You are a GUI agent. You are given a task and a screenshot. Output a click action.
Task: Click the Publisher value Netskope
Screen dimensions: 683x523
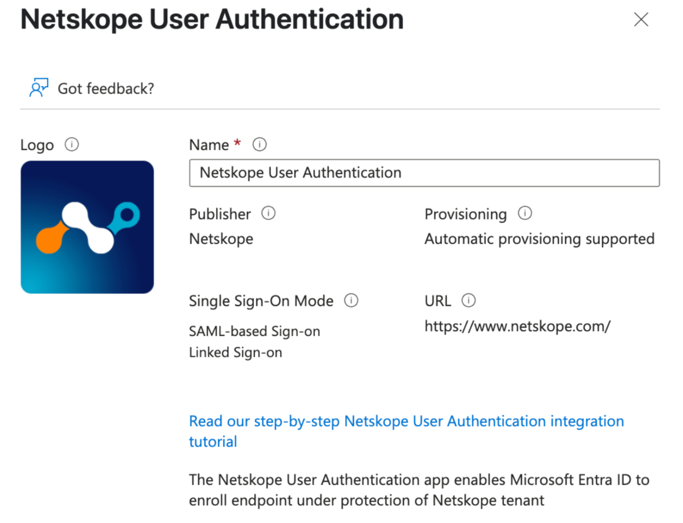[221, 238]
